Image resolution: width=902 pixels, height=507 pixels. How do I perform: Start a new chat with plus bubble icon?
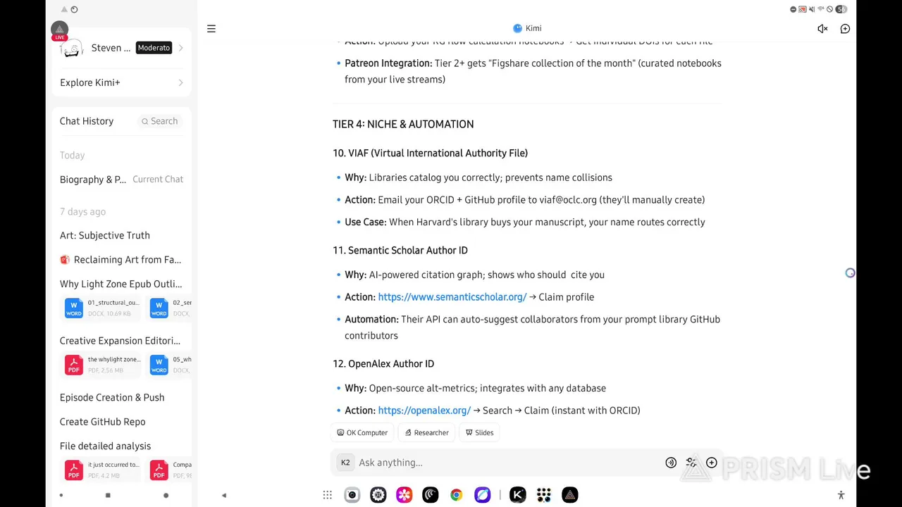(x=845, y=29)
